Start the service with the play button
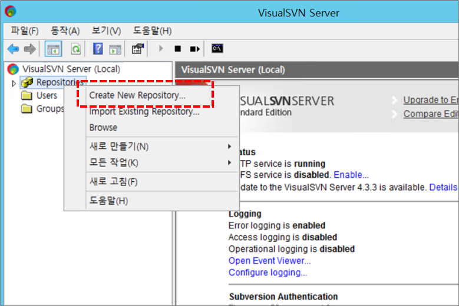Screen dimensions: 459x306 pos(161,48)
